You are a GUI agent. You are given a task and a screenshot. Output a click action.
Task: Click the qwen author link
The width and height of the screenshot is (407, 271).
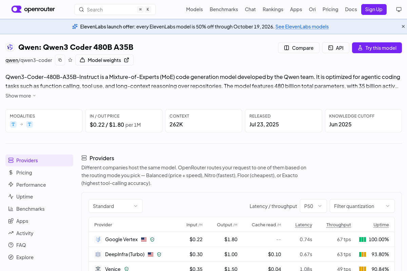12,60
